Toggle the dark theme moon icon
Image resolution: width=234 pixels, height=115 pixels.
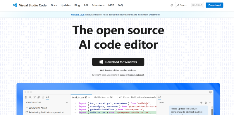tap(172, 5)
